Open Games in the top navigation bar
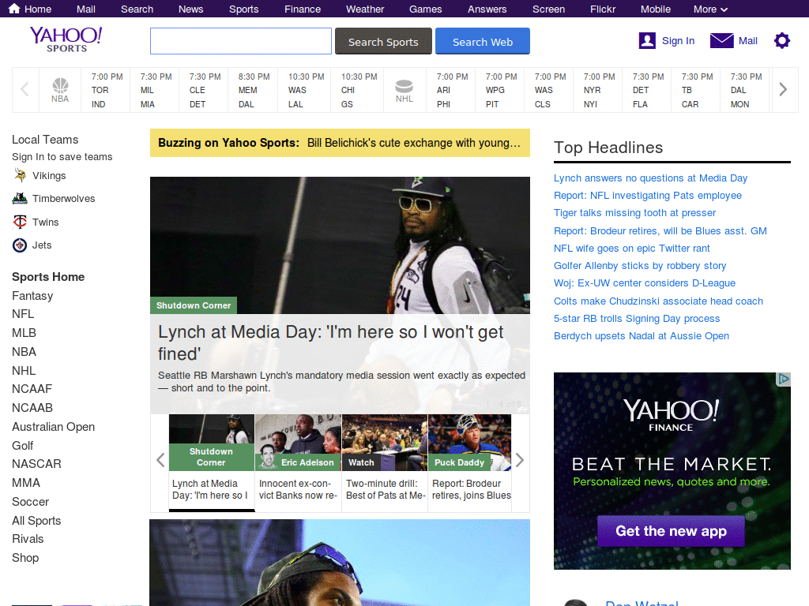The width and height of the screenshot is (809, 606). 425,9
